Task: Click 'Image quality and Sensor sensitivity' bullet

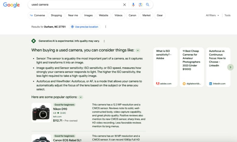Action: point(89,72)
